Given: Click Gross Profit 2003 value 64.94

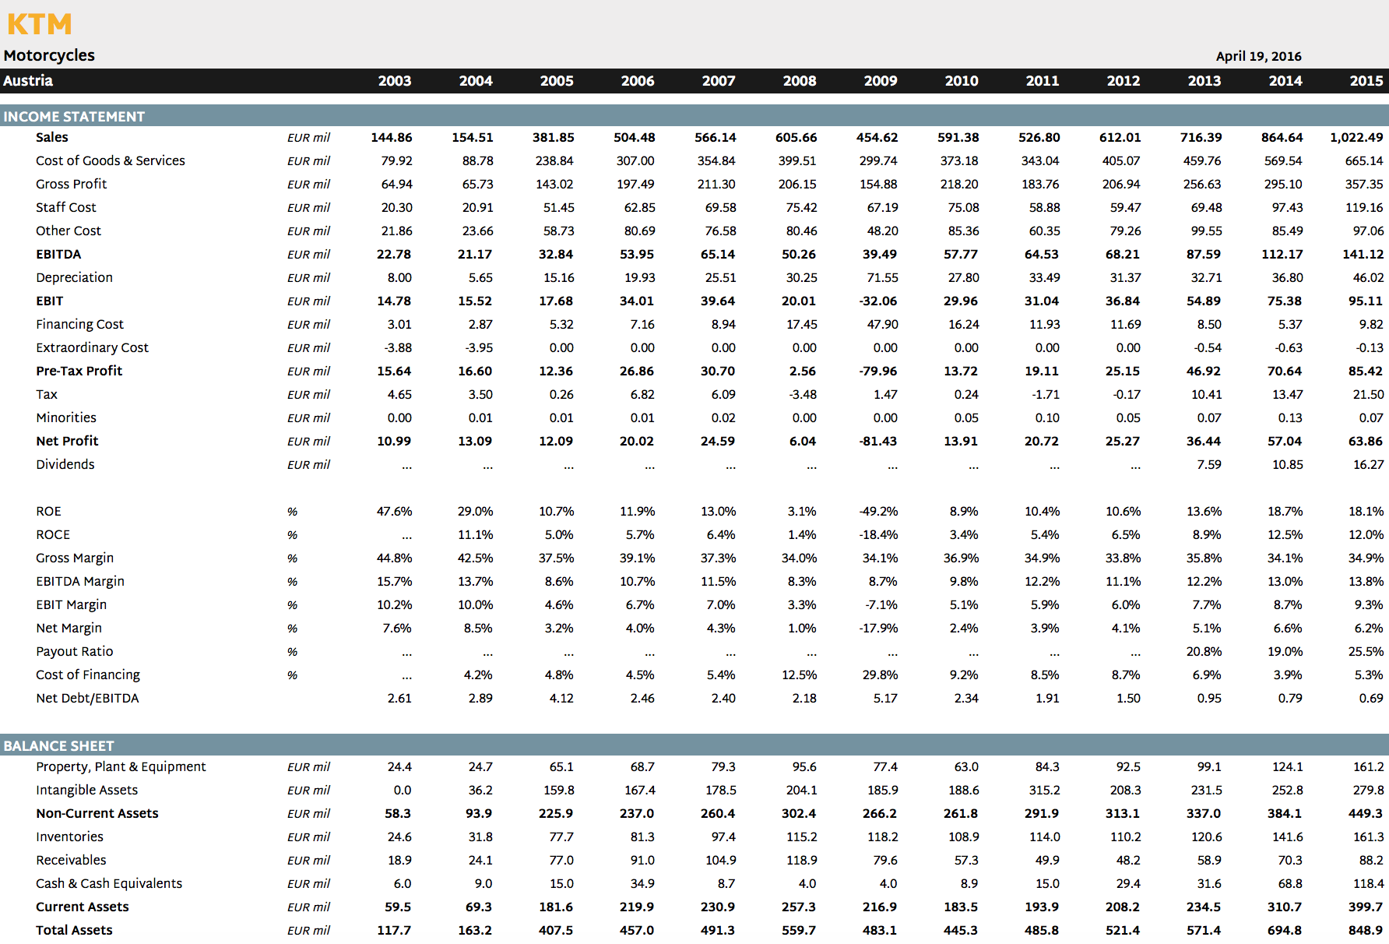Looking at the screenshot, I should coord(396,184).
